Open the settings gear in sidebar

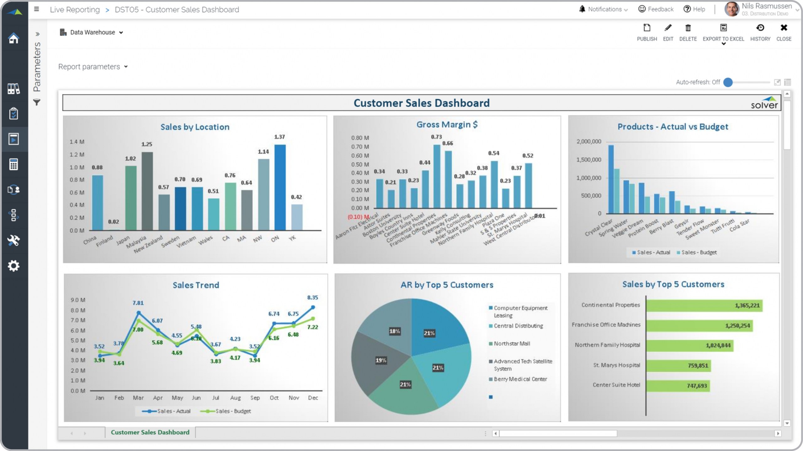click(13, 266)
